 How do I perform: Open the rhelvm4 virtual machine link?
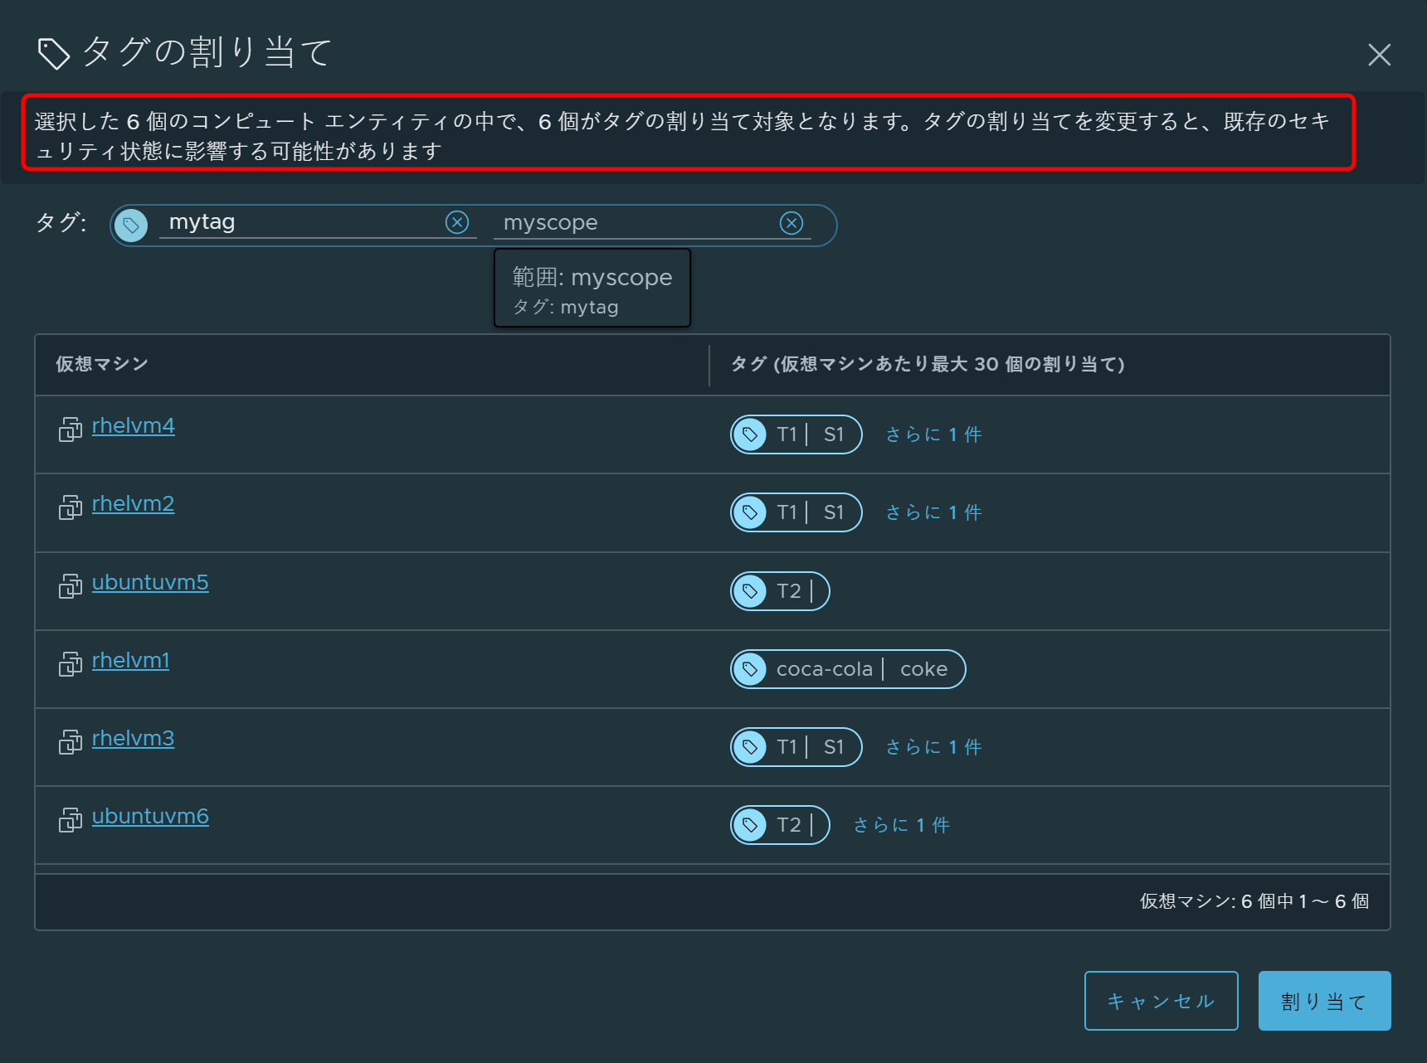[133, 425]
